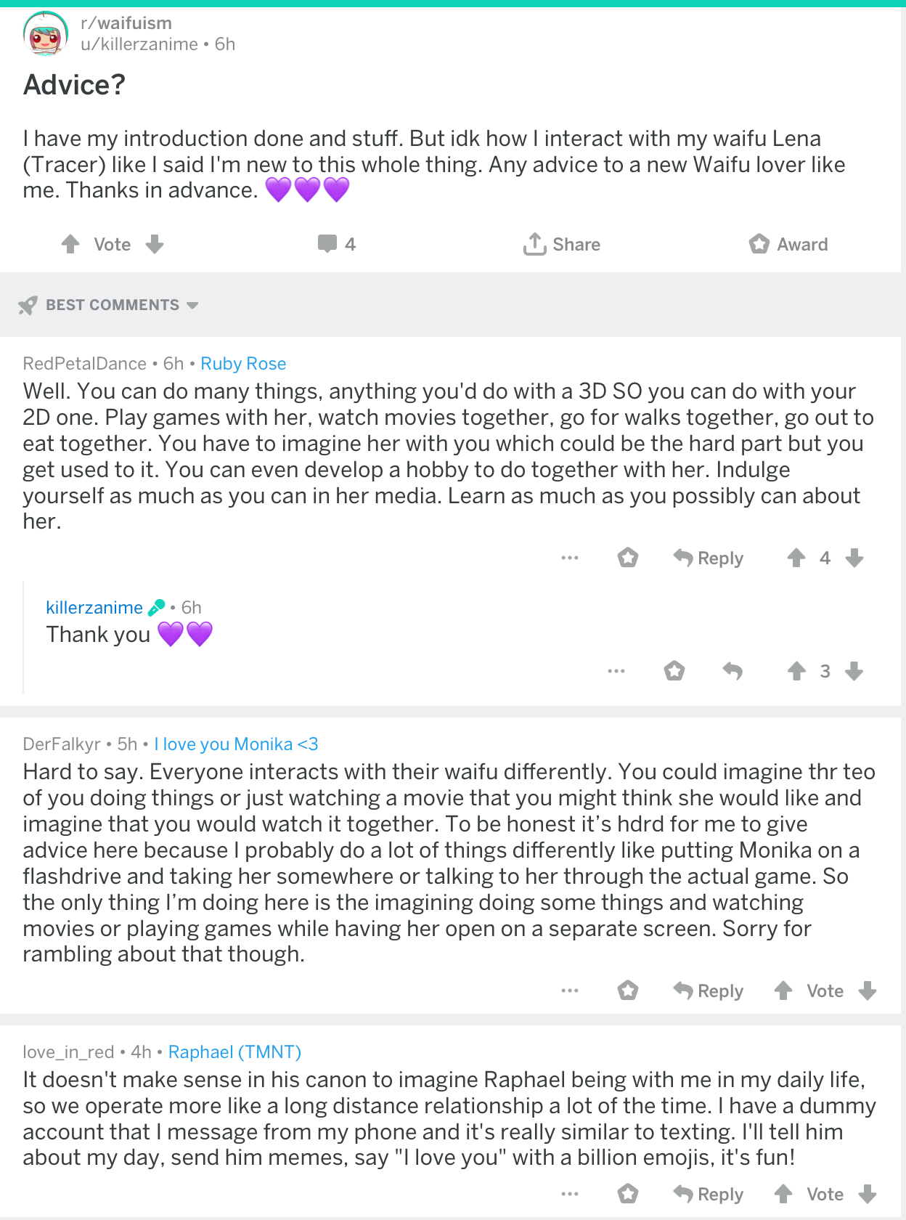
Task: Share the Advice post
Action: [562, 244]
